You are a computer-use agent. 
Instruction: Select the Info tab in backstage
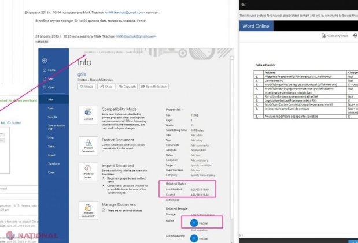[x=53, y=100]
